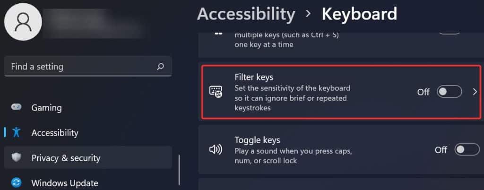Click the Accessibility figure icon
This screenshot has width=484, height=190.
pyautogui.click(x=17, y=132)
